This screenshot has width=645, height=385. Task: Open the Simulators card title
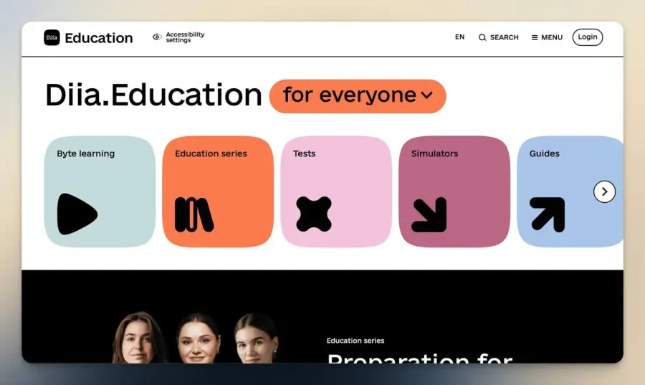point(434,153)
